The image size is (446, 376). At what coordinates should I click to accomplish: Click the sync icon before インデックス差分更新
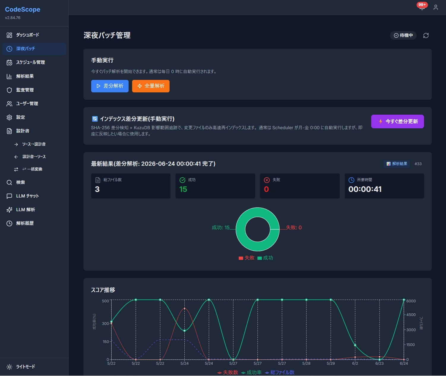(95, 119)
